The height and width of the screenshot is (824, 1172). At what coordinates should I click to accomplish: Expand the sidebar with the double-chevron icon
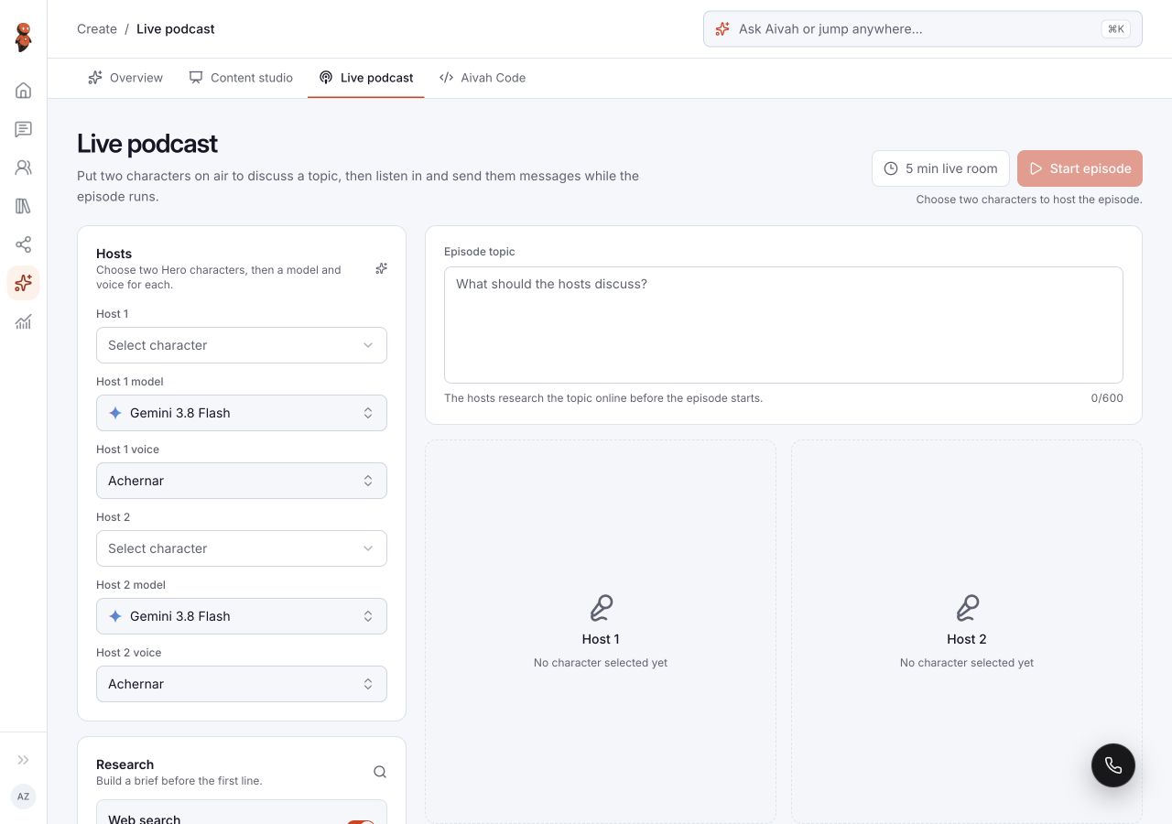[24, 760]
